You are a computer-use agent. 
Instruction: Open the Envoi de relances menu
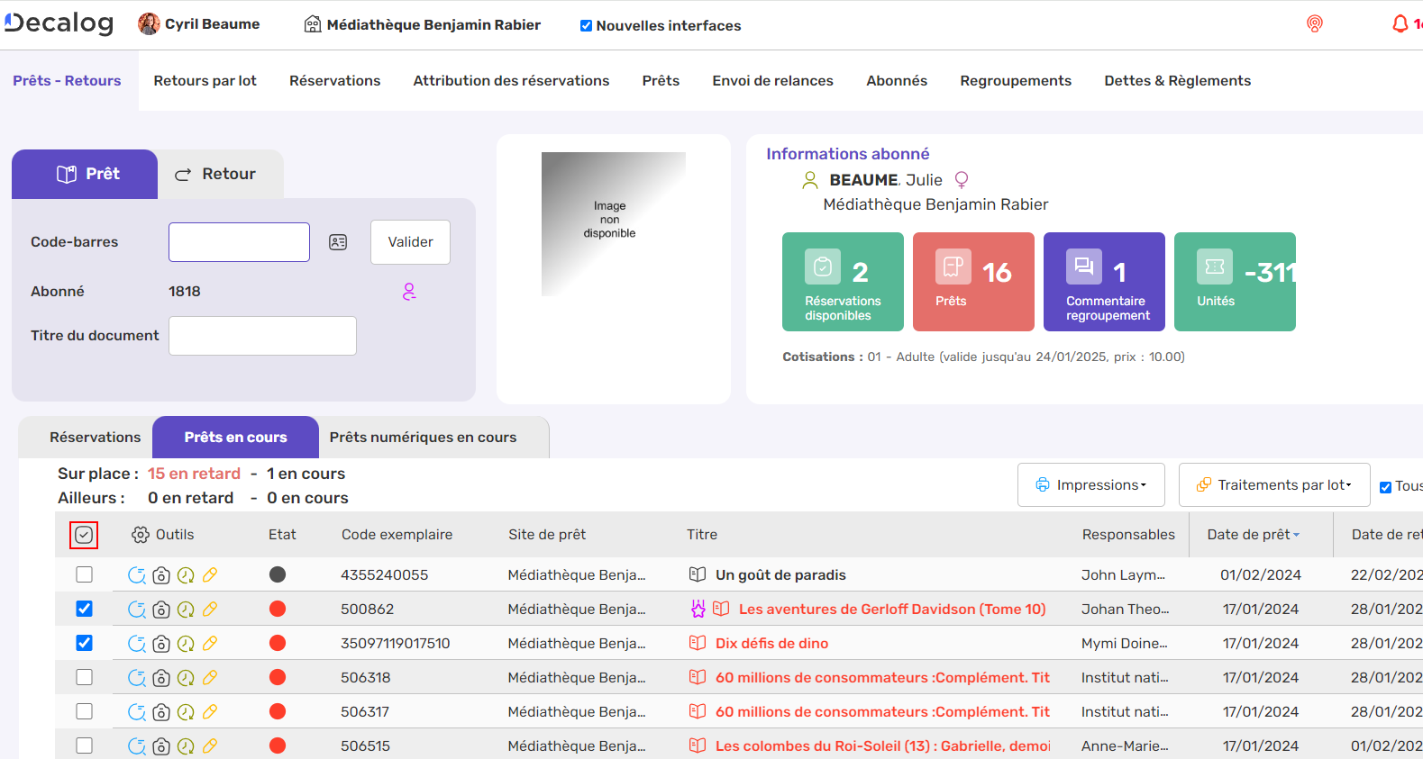pos(772,81)
